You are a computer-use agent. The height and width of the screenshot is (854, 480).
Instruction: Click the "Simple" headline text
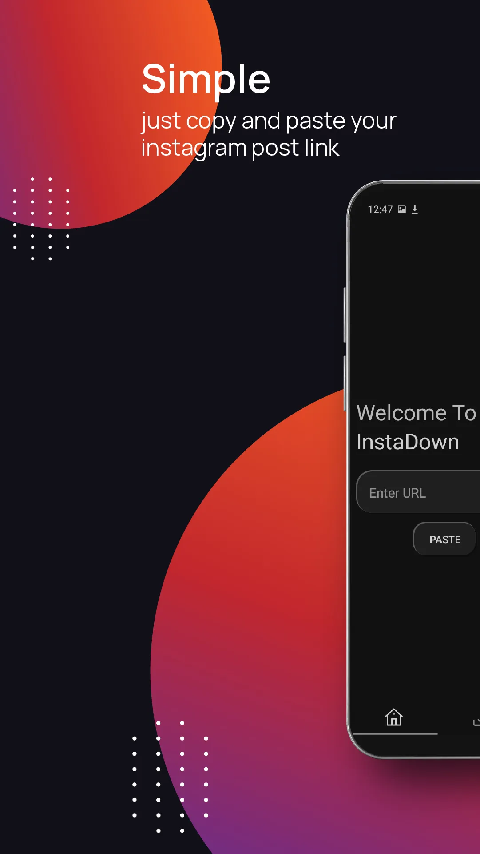pos(206,79)
